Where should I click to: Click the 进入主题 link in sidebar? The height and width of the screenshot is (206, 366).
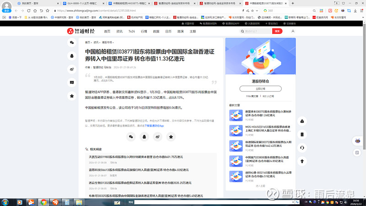click(x=260, y=186)
